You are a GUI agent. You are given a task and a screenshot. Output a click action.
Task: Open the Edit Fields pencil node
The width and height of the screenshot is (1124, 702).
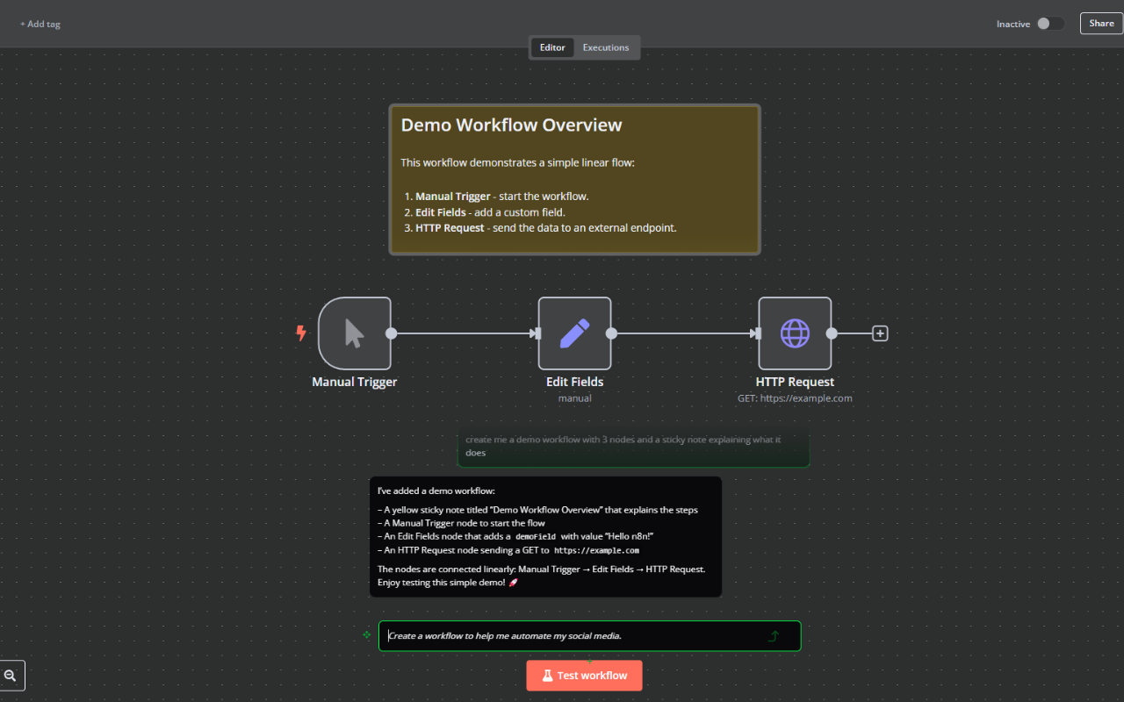574,333
